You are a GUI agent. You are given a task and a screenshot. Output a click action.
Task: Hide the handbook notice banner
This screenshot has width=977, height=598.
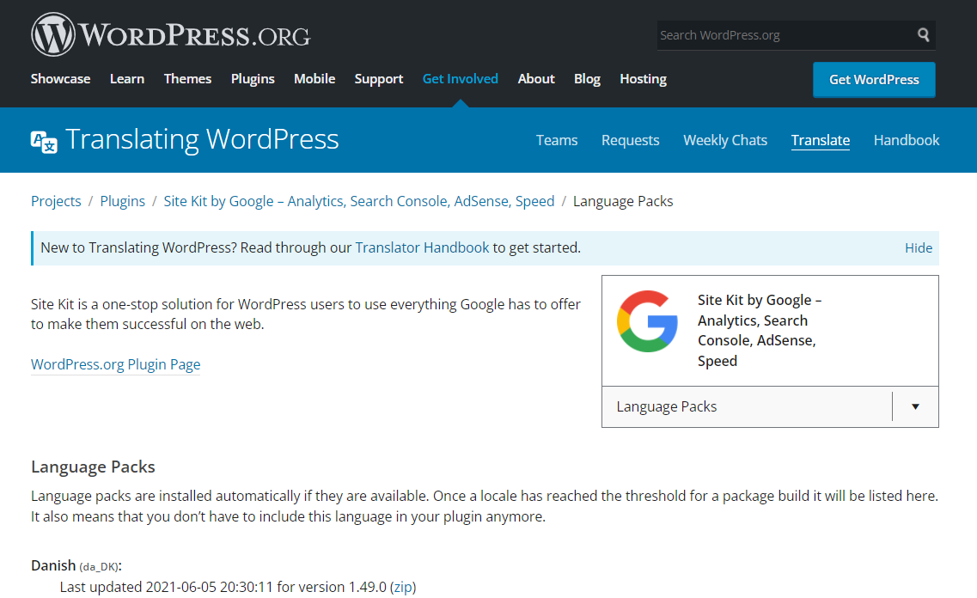tap(919, 248)
